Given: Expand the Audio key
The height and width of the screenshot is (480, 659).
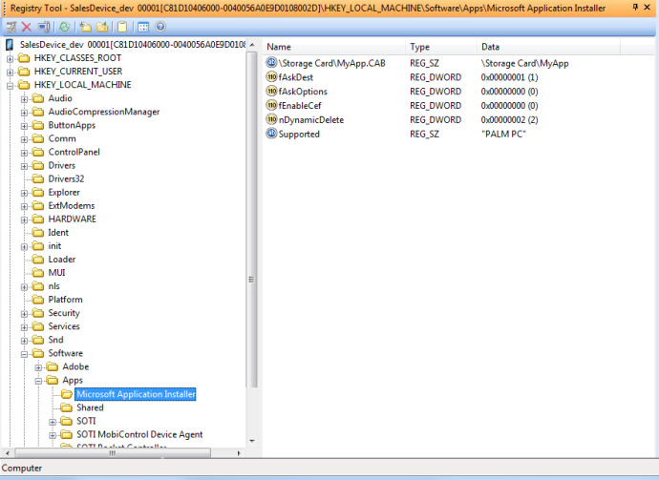Looking at the screenshot, I should 24,99.
